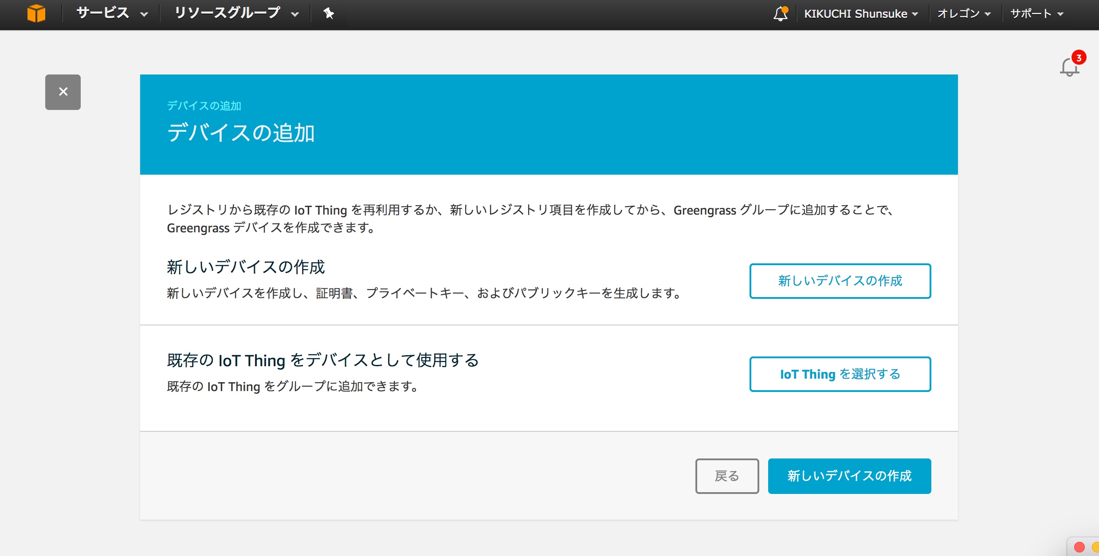
Task: Click IoT Thing を選択する button
Action: 840,374
